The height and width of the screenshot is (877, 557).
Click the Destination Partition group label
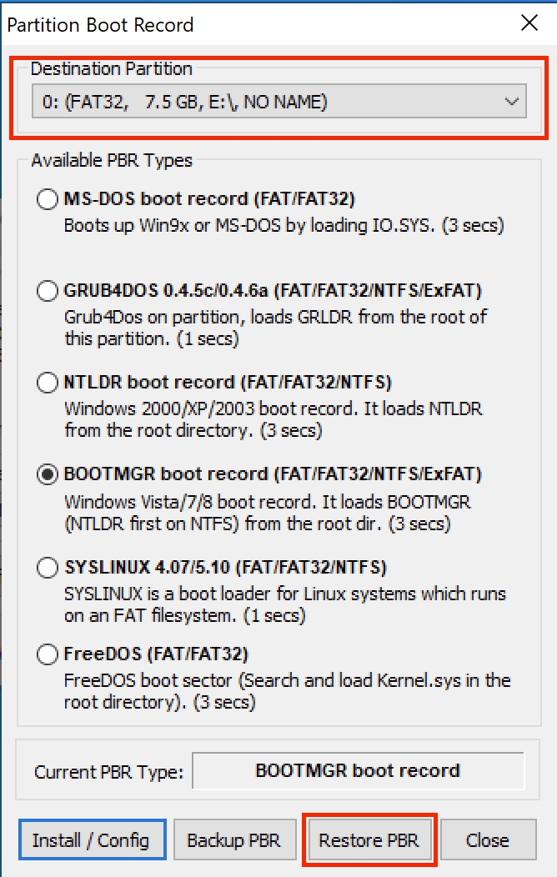tap(111, 69)
